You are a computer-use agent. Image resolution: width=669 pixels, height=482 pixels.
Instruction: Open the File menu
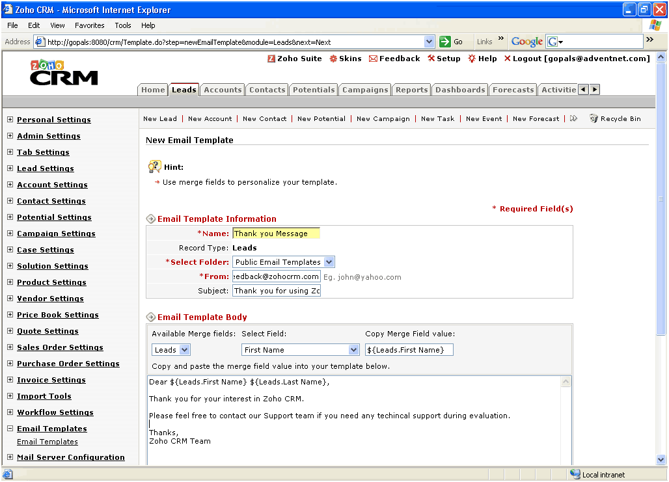tap(12, 25)
